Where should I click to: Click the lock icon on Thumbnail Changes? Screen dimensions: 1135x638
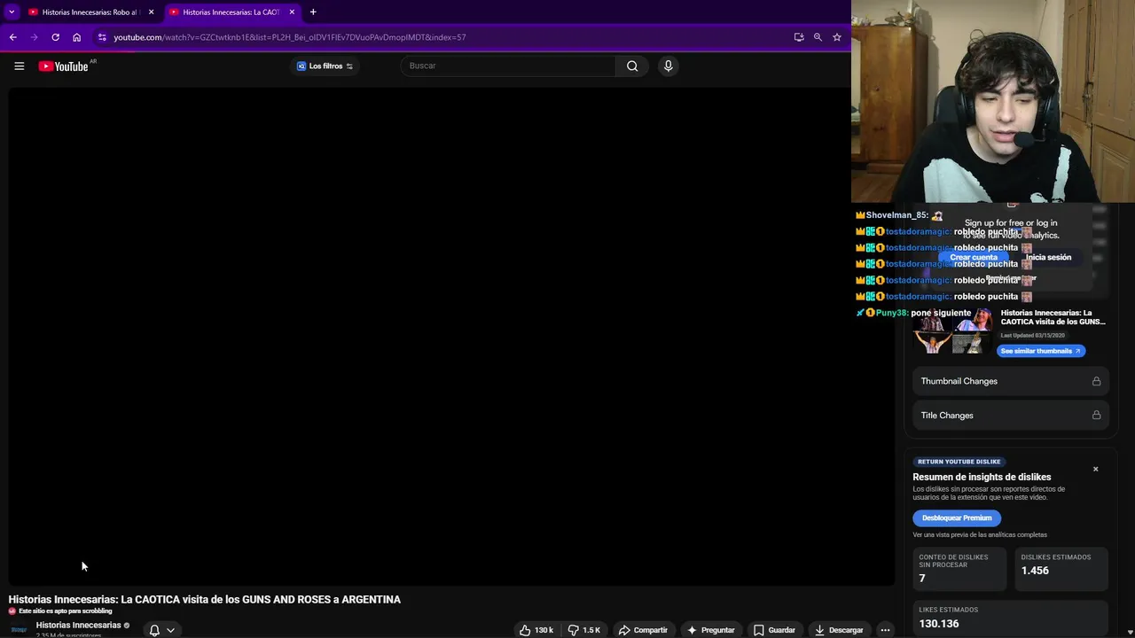coord(1096,381)
